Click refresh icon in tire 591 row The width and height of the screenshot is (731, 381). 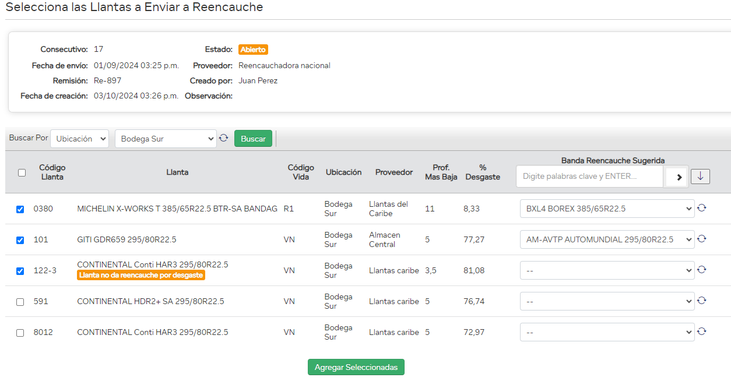click(x=702, y=300)
